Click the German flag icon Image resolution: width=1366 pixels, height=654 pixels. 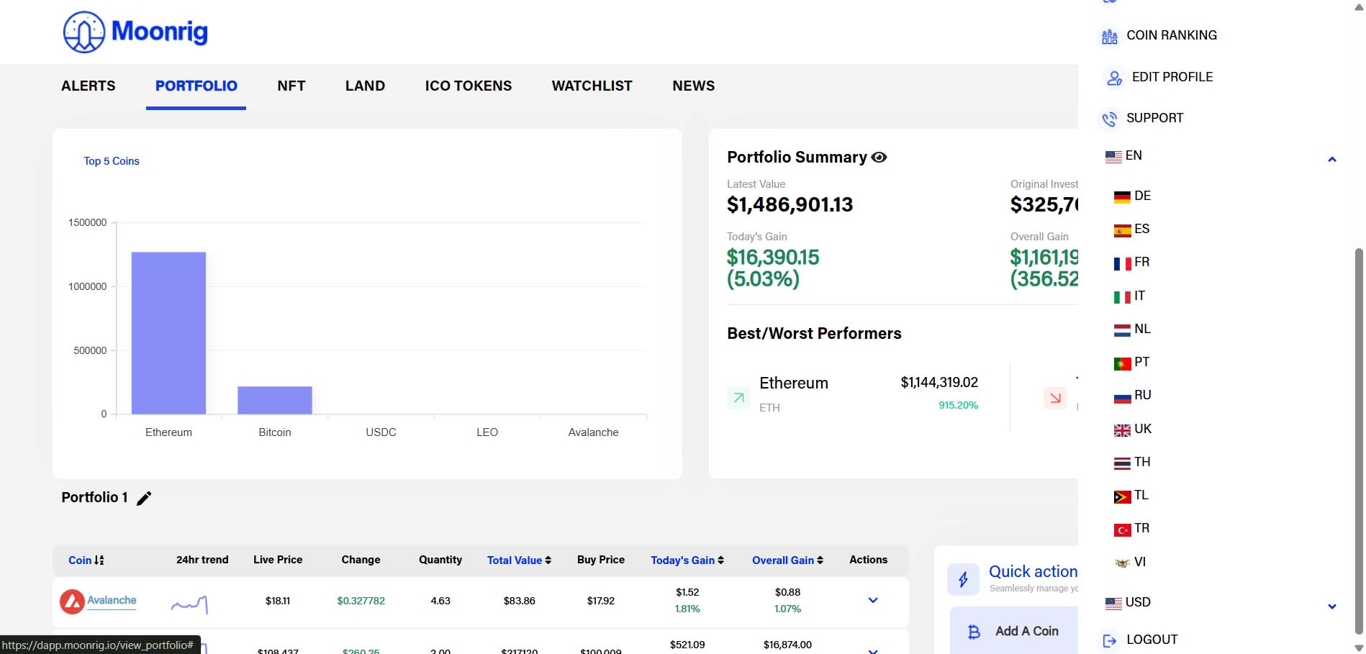(x=1122, y=197)
